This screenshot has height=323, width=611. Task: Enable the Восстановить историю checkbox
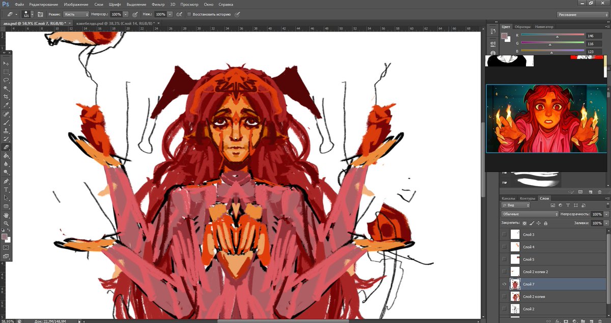coord(189,14)
